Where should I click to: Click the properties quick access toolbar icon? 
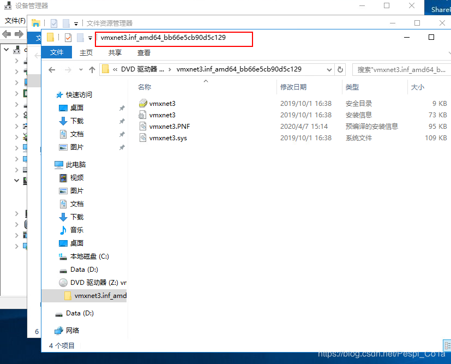click(x=68, y=38)
